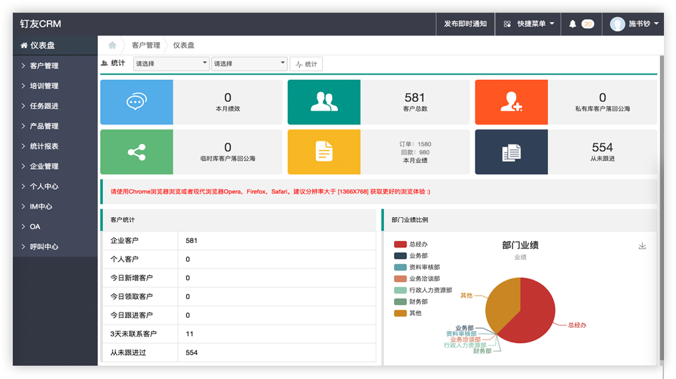Viewport: 676px width, 379px height.
Task: Click the 个人客户 table row
Action: coord(239,259)
